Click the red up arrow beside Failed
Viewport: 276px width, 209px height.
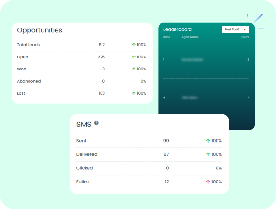click(208, 182)
